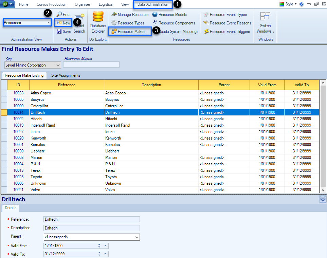Click the Style color icon
The height and width of the screenshot is (258, 327).
point(282,4)
